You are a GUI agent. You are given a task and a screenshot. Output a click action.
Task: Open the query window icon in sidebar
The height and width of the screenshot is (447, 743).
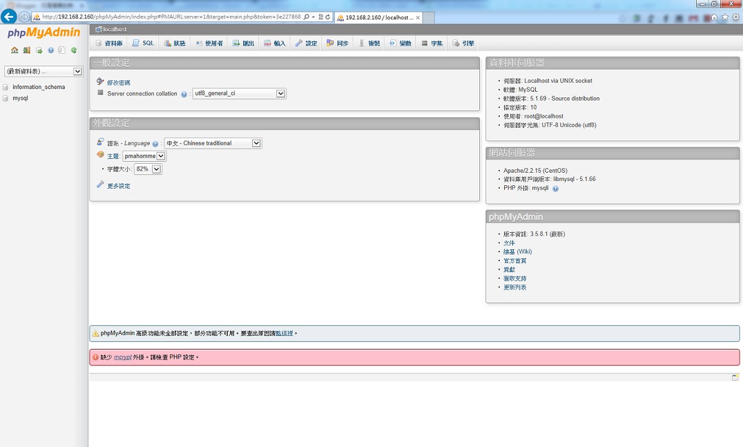coord(39,50)
